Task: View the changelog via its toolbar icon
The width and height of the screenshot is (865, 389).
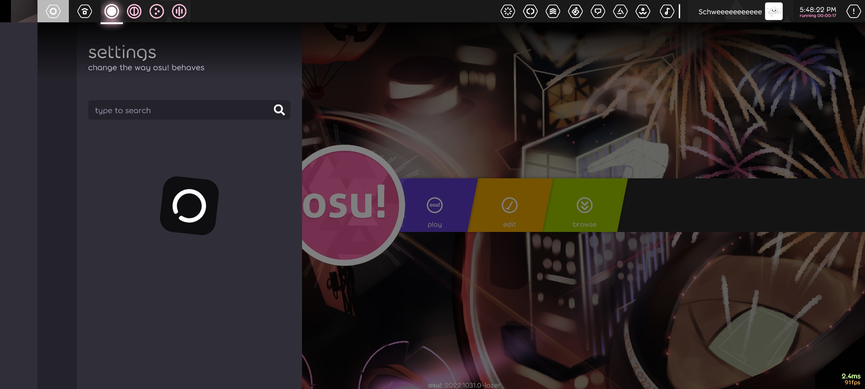Action: tap(530, 11)
